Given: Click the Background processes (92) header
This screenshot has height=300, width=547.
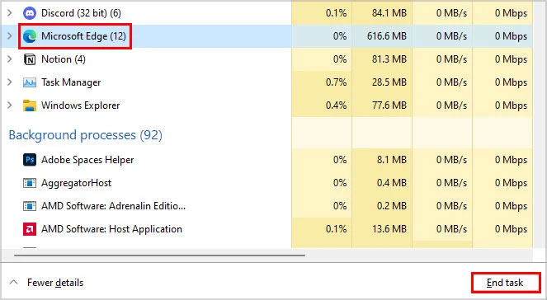Looking at the screenshot, I should coord(86,135).
